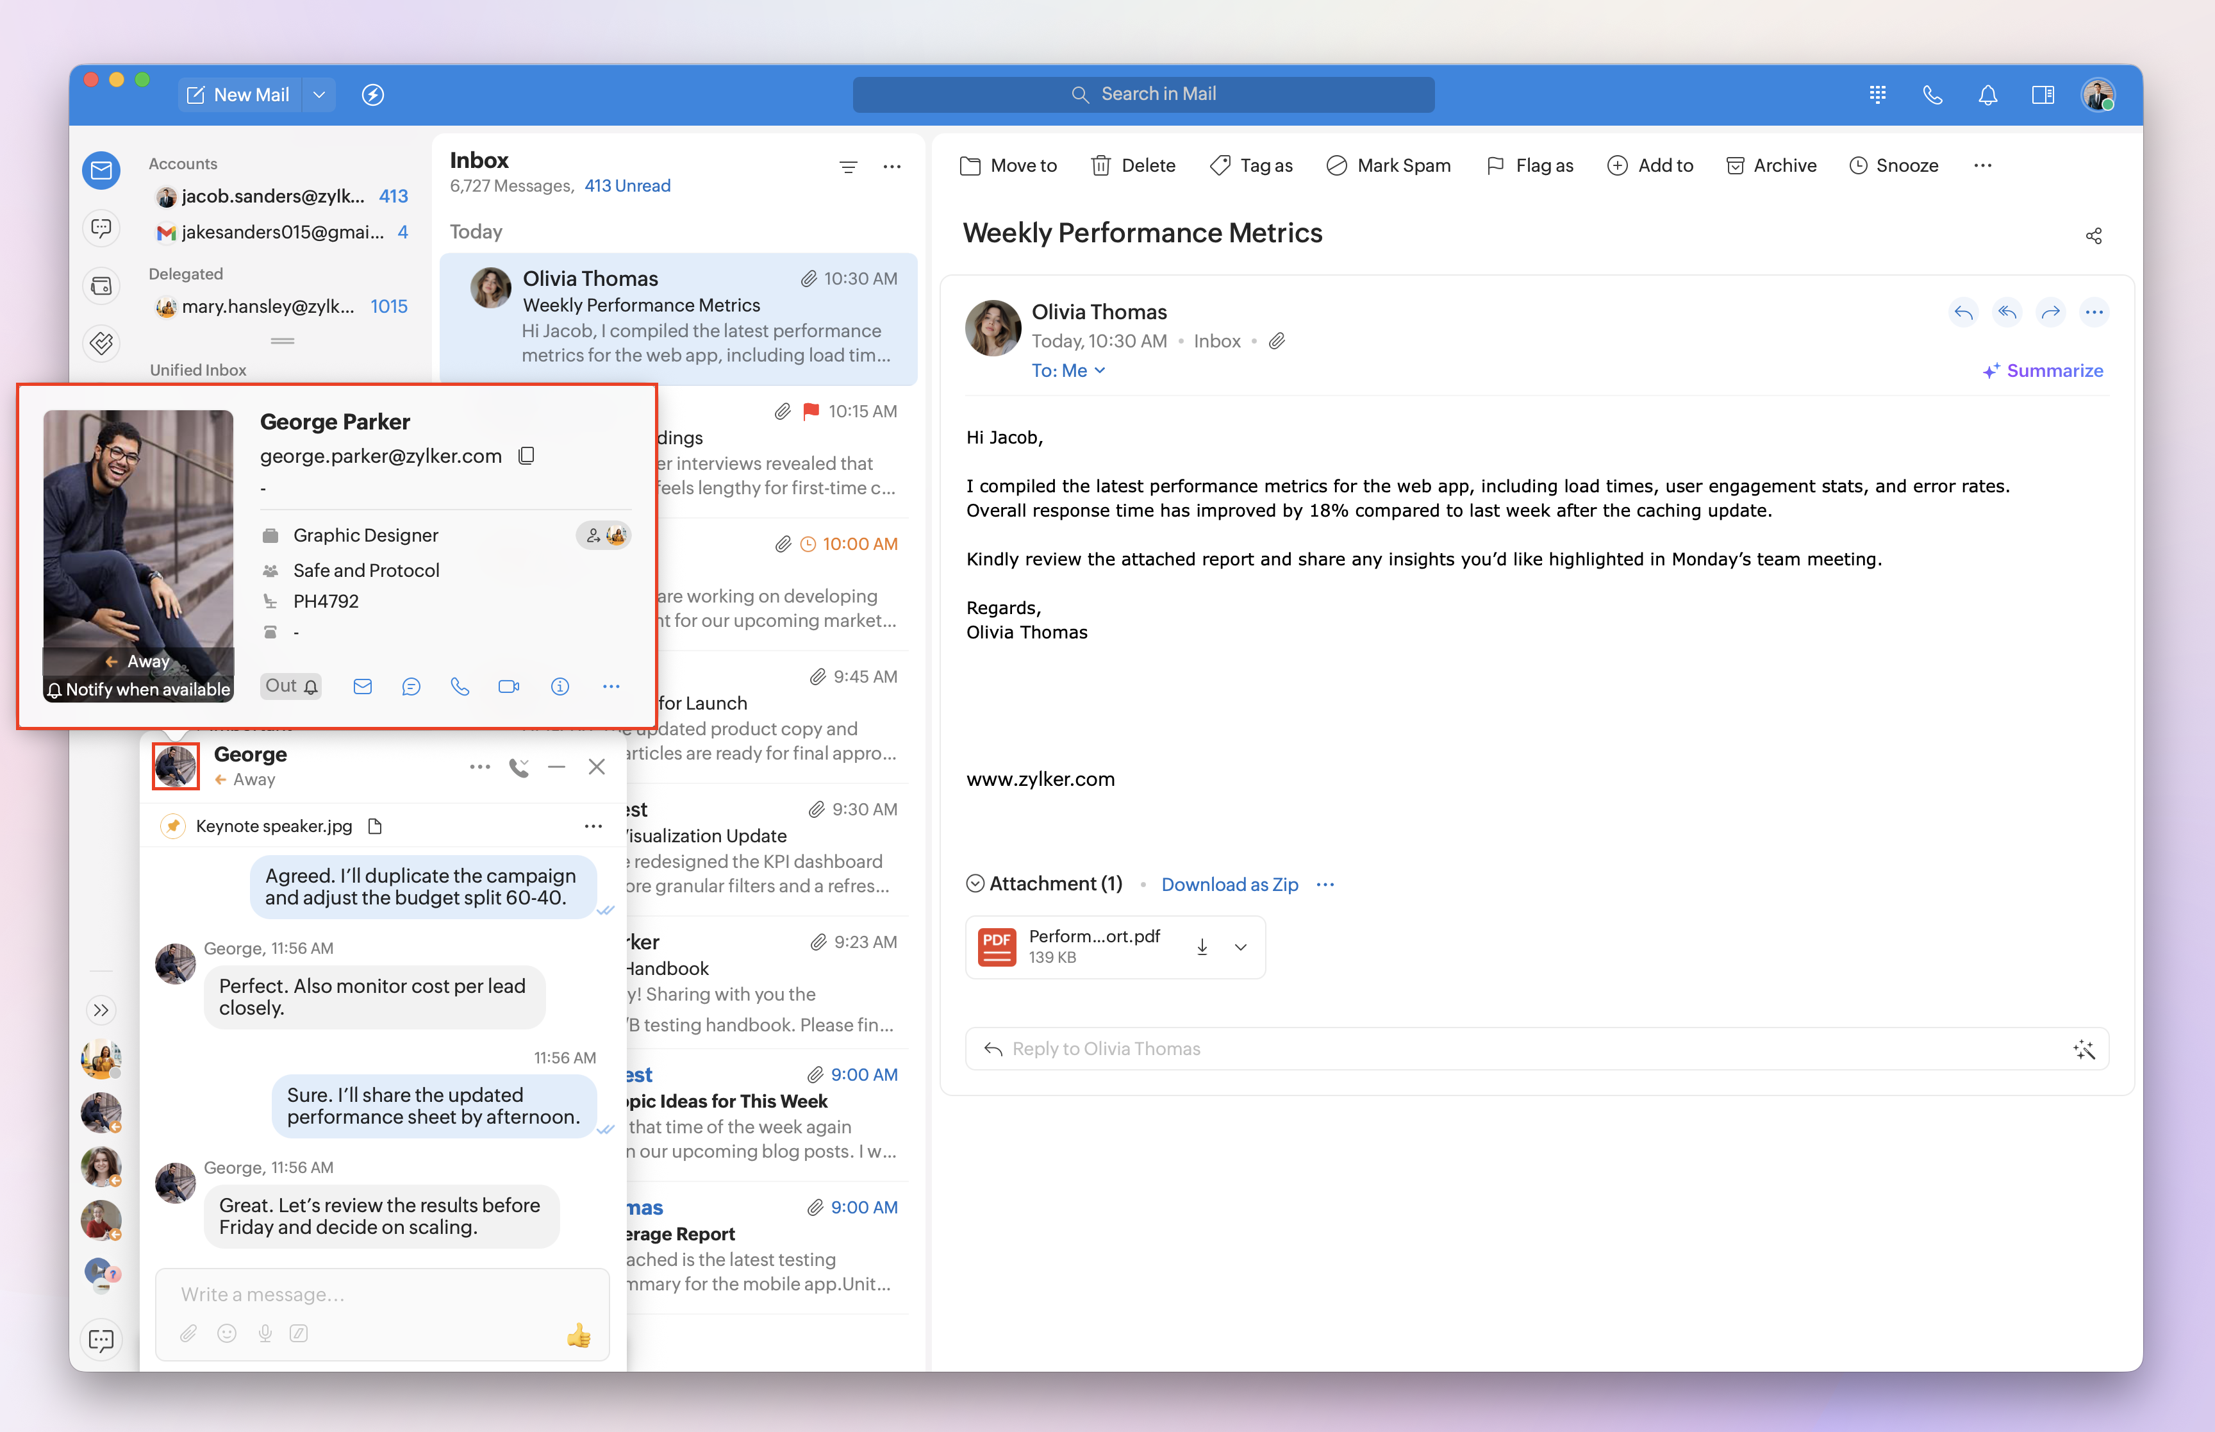Click the emoji icon in chat composer

click(x=226, y=1333)
